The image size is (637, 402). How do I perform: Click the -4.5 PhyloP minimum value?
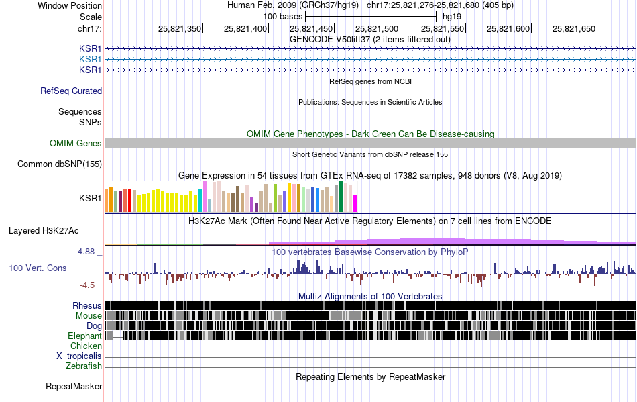click(x=87, y=285)
